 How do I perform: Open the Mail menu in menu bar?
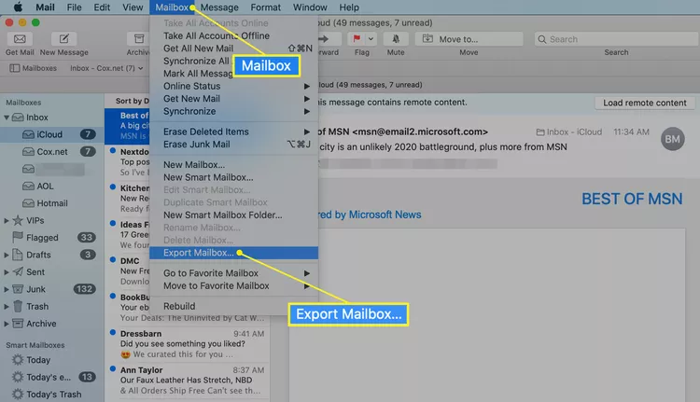[45, 7]
